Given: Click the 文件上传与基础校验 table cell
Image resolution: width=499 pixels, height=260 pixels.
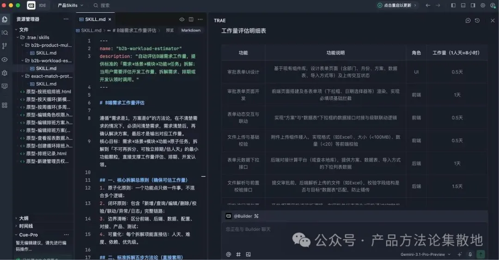Looking at the screenshot, I should [x=243, y=141].
